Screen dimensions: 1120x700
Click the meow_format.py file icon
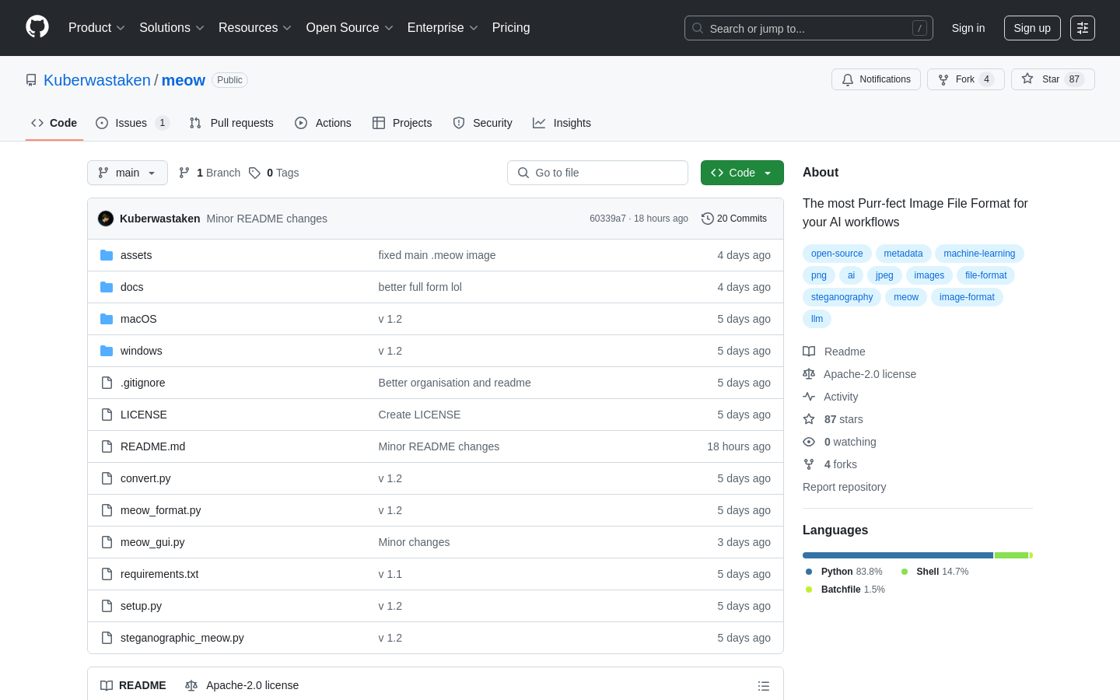(107, 510)
